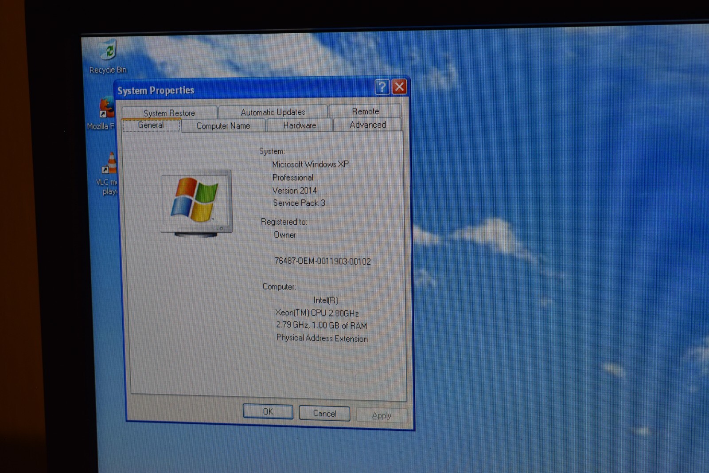The width and height of the screenshot is (709, 473).
Task: Click the 'System:' label
Action: tap(272, 151)
